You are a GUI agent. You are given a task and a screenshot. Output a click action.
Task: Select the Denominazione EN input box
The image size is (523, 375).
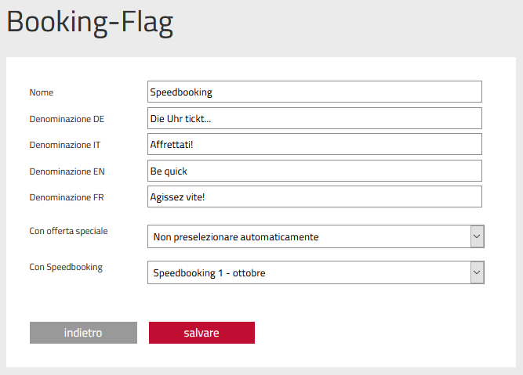pyautogui.click(x=314, y=171)
